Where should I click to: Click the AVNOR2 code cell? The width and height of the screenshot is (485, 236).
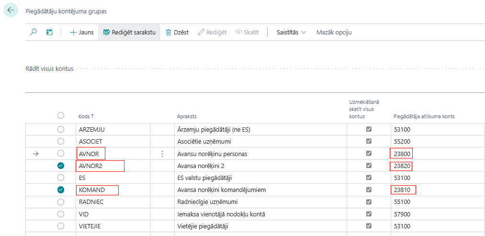[113, 166]
